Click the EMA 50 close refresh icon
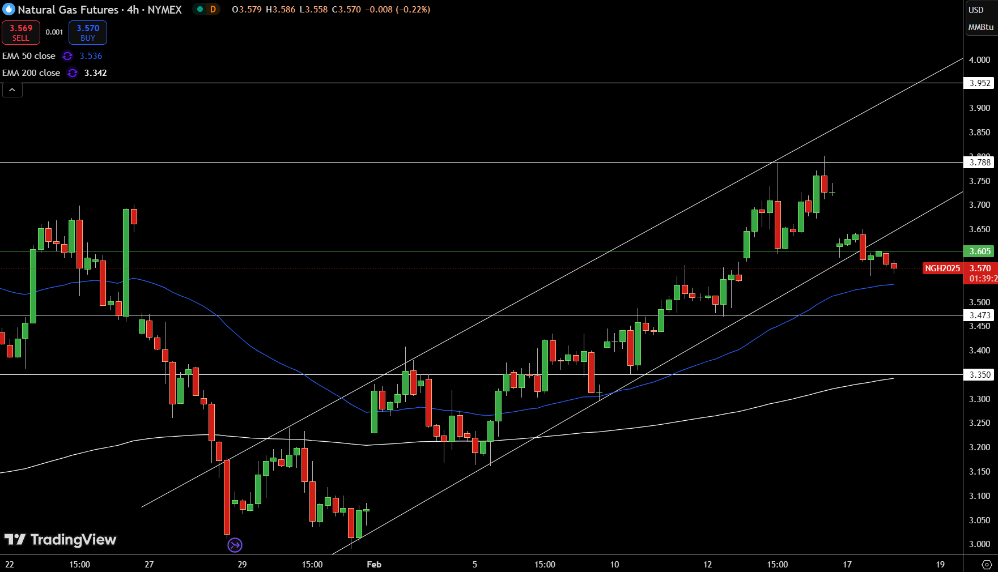This screenshot has height=572, width=998. click(x=67, y=56)
